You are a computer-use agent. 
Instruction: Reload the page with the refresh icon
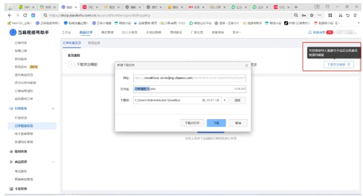click(25, 15)
